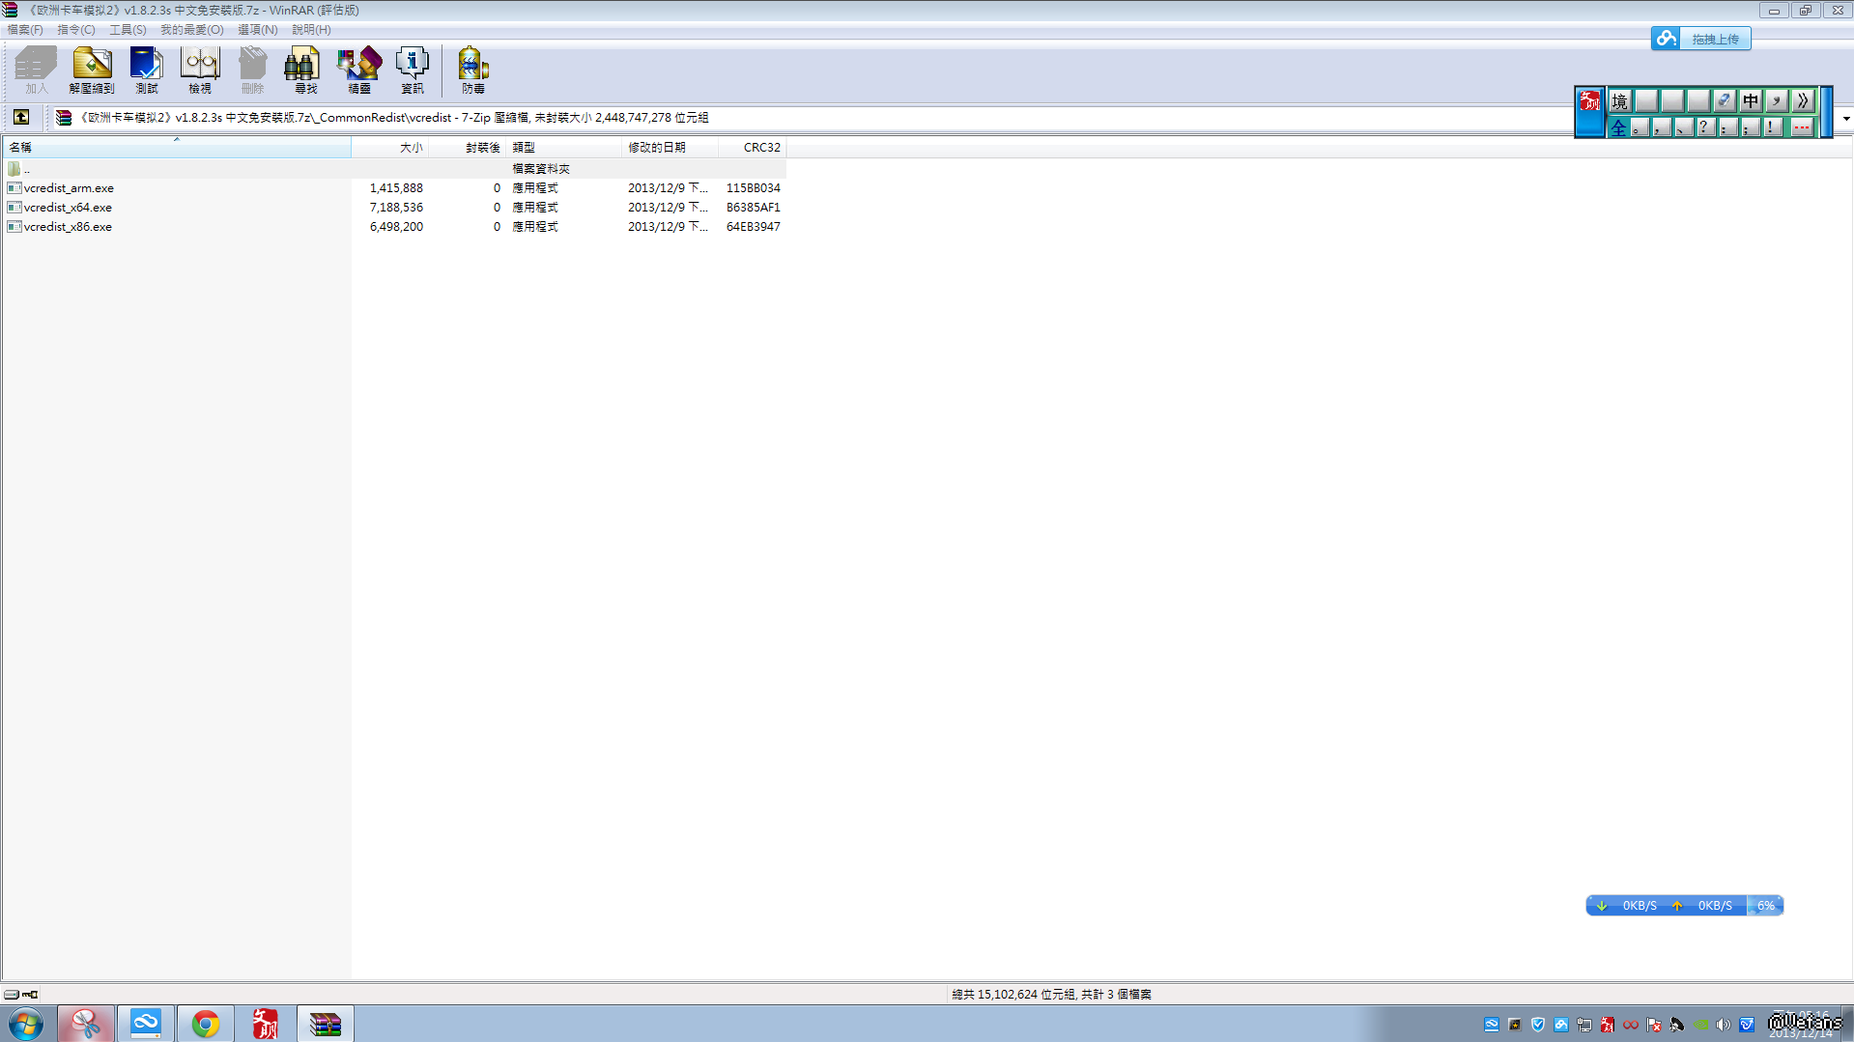Click the volume speaker tray icon

coord(1723,1025)
